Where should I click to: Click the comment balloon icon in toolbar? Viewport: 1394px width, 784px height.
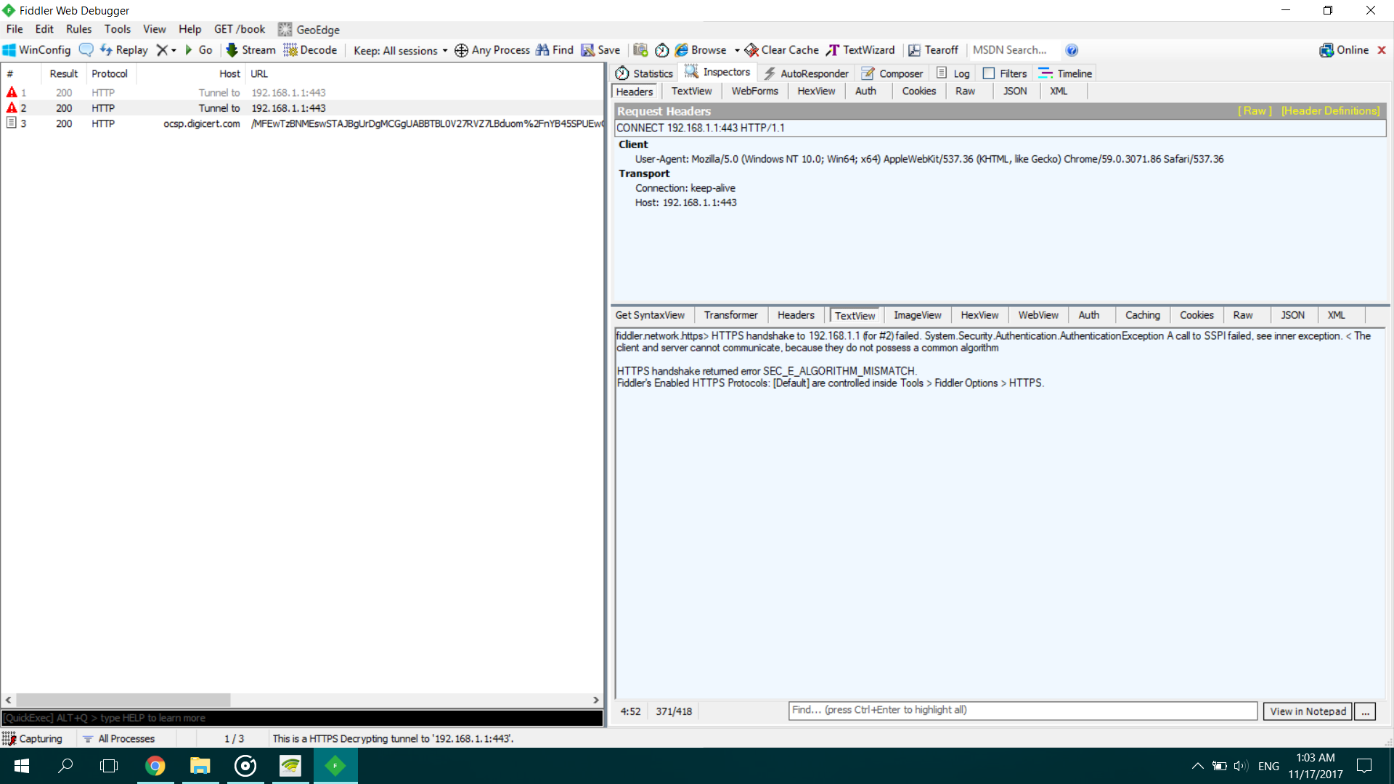pyautogui.click(x=86, y=50)
